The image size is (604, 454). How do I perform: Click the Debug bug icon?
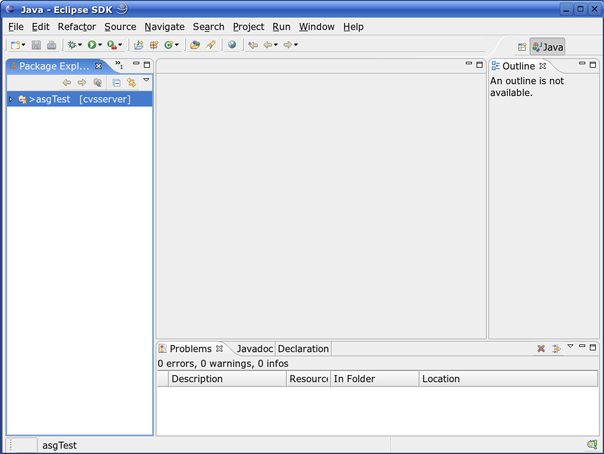pos(72,45)
